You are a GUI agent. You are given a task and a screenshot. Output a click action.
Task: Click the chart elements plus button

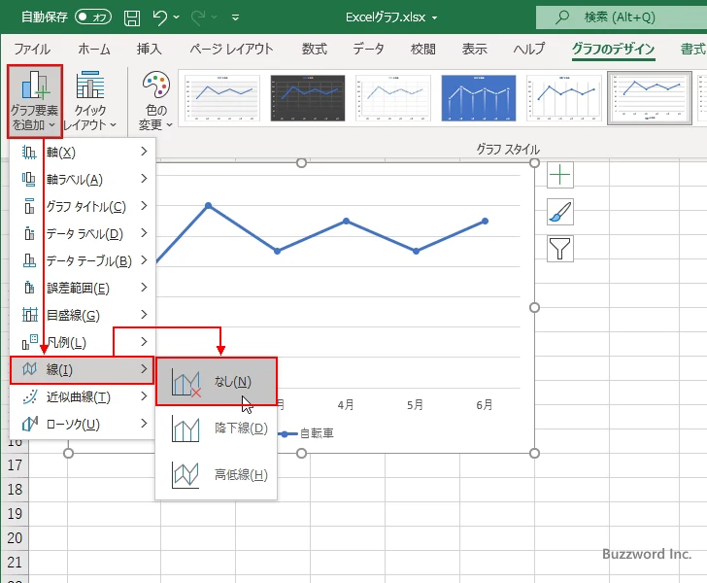pos(560,175)
